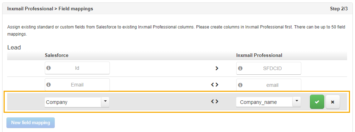Click info icon in Salesforce Id field
The image size is (355, 132).
pos(48,68)
